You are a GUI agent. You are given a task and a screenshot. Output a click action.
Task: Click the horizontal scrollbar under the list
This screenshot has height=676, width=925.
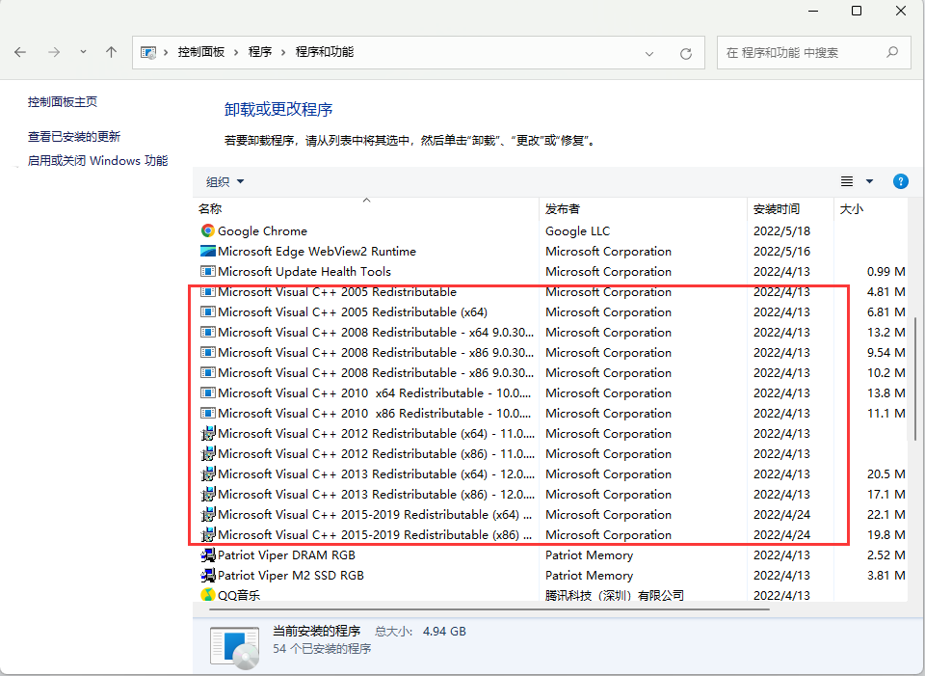coord(489,608)
